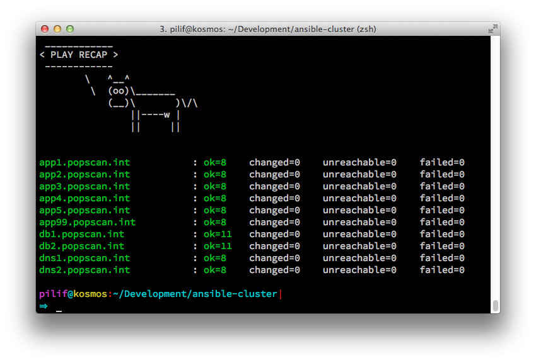
Task: Click unreachable=0 in the dns1 row
Action: (359, 258)
